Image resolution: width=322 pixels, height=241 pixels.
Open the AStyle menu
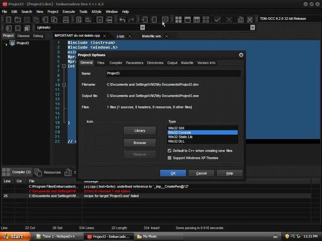[x=97, y=12]
